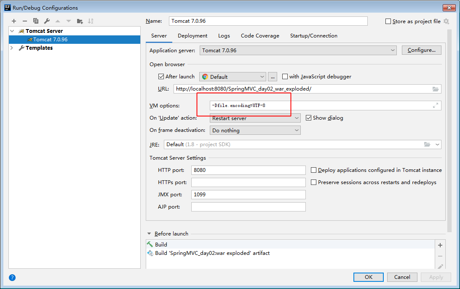Switch to Deployment tab
The height and width of the screenshot is (289, 460).
[193, 36]
